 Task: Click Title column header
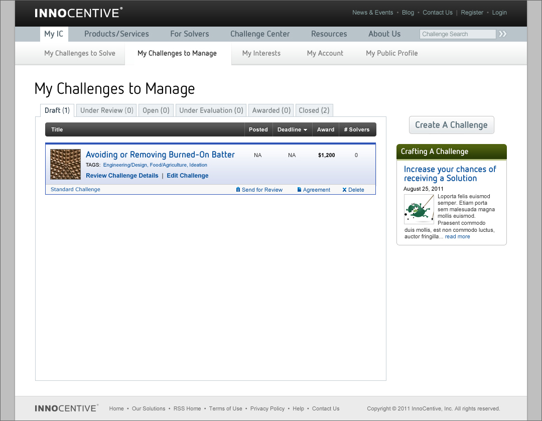[x=57, y=129]
